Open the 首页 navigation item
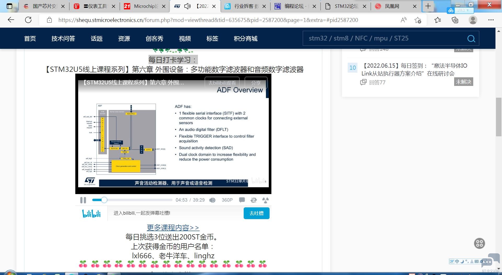This screenshot has height=275, width=502. 30,39
